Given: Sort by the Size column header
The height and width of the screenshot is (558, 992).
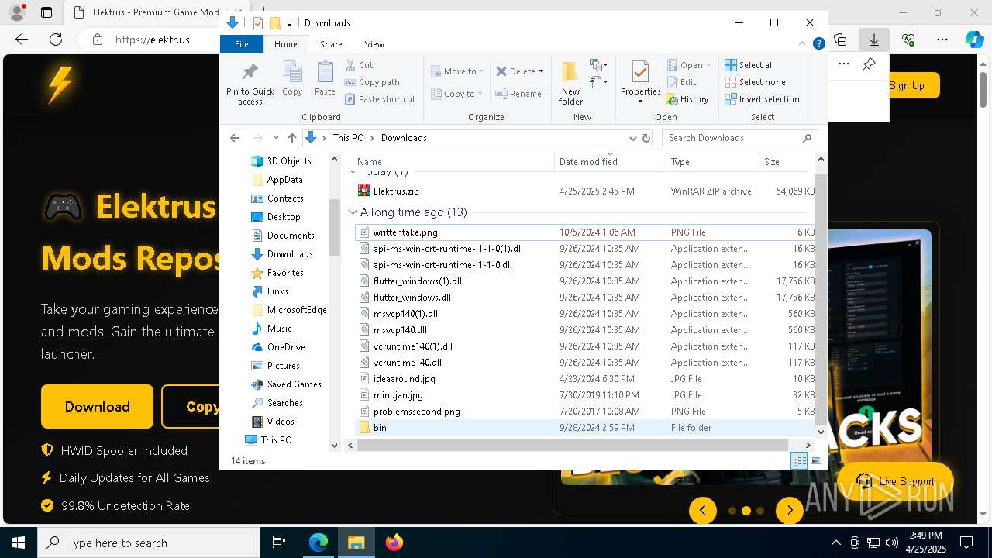Looking at the screenshot, I should tap(784, 162).
